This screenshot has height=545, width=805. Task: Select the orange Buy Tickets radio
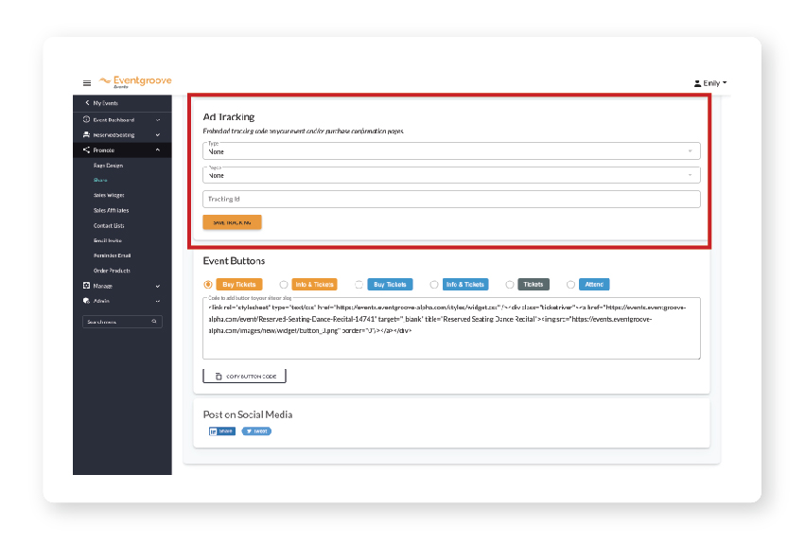[208, 285]
